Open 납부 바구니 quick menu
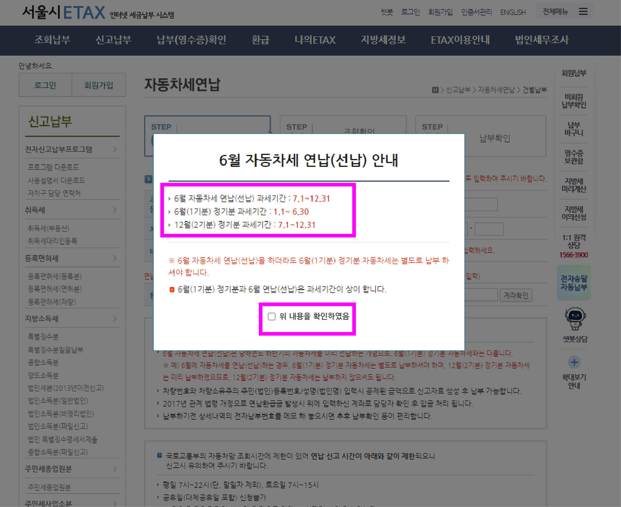The width and height of the screenshot is (621, 507). (x=574, y=129)
